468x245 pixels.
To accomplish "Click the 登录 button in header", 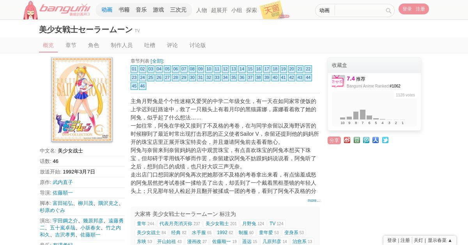I will point(407,9).
